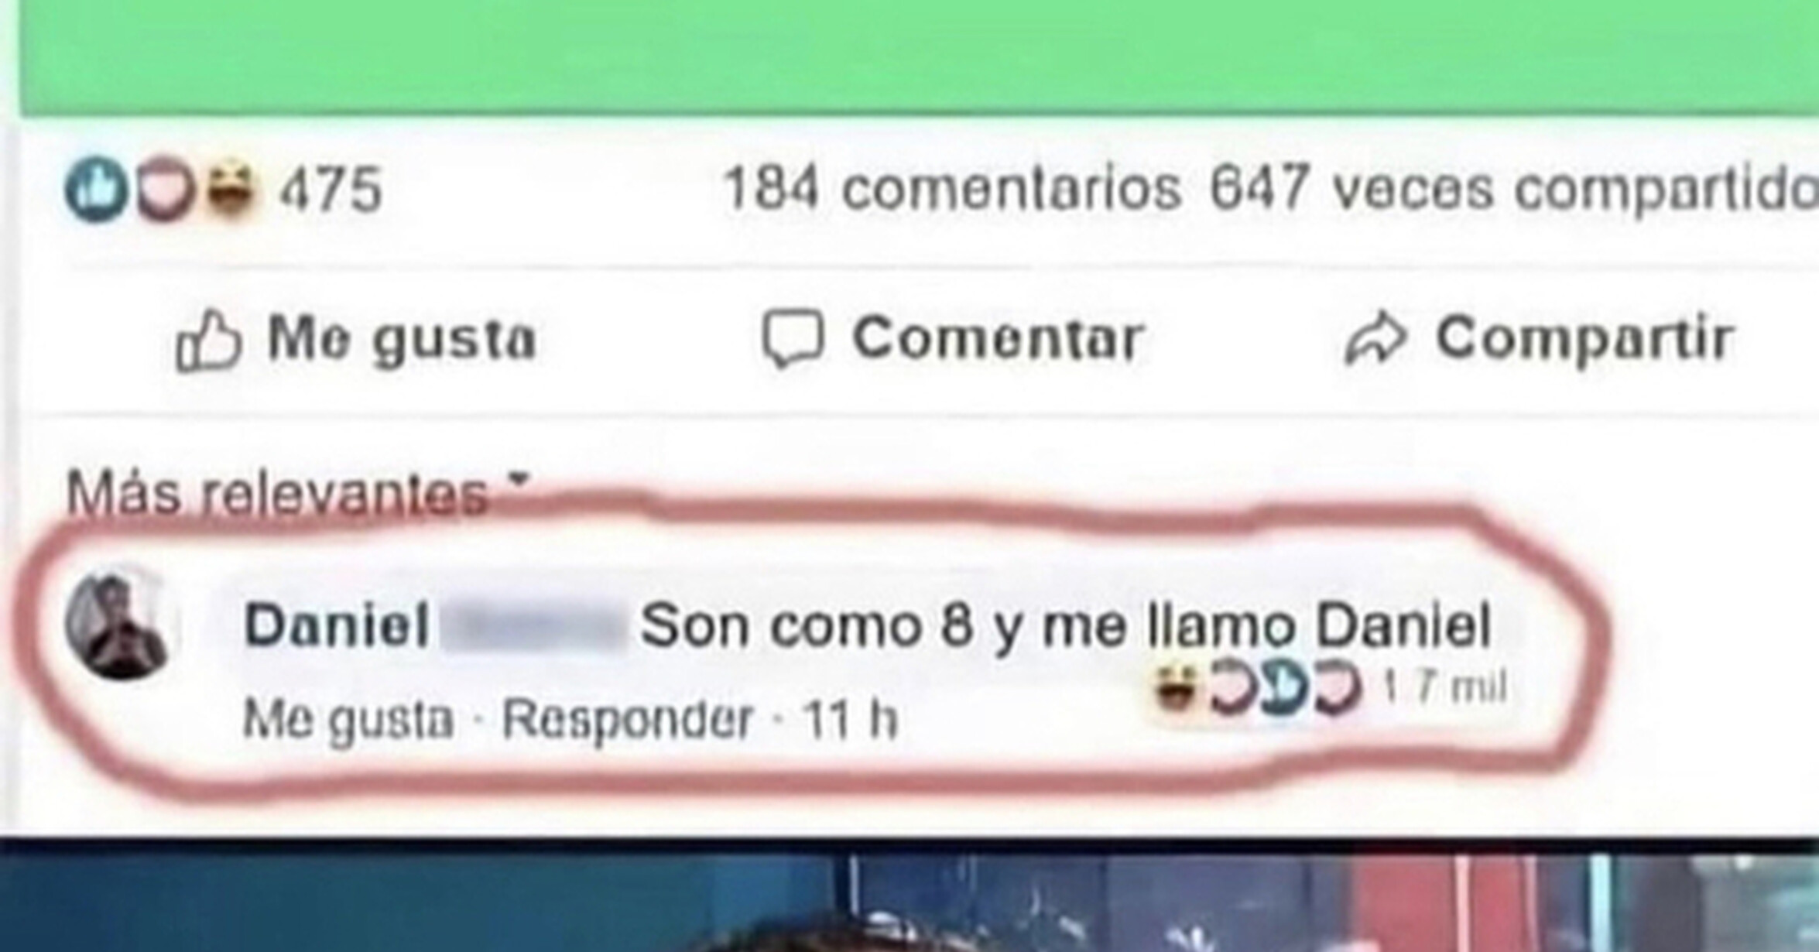
Task: Expand the Más relevantes sort dropdown
Action: (x=298, y=493)
